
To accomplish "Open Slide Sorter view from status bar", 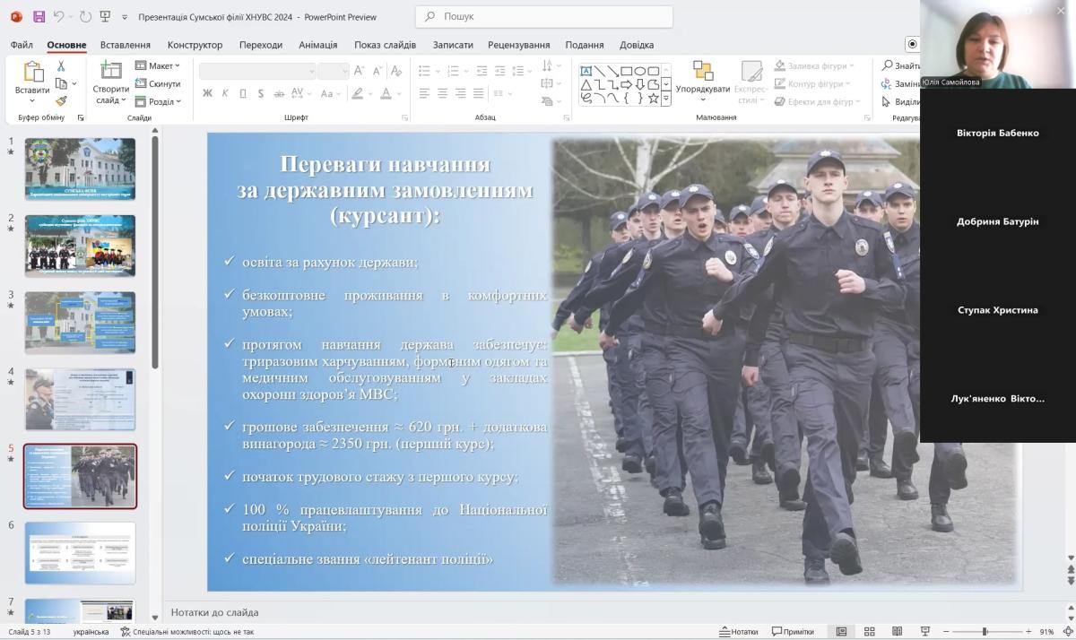I will coord(869,631).
